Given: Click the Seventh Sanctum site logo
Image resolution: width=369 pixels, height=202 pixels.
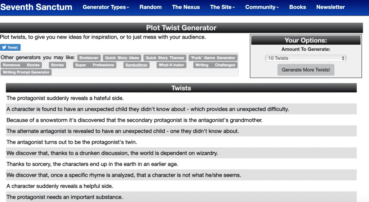Looking at the screenshot, I should pyautogui.click(x=36, y=7).
